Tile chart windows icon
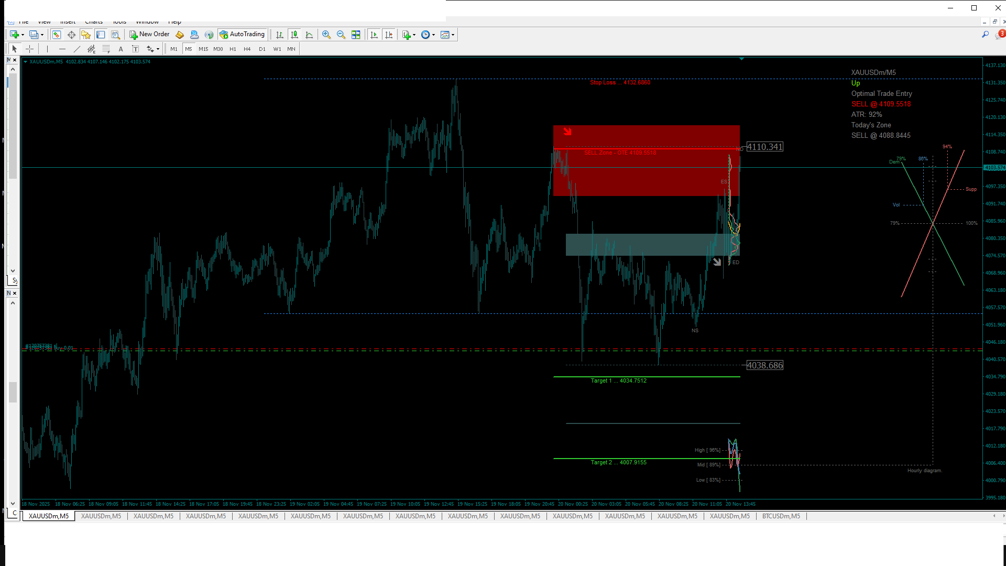The height and width of the screenshot is (566, 1006). (356, 35)
